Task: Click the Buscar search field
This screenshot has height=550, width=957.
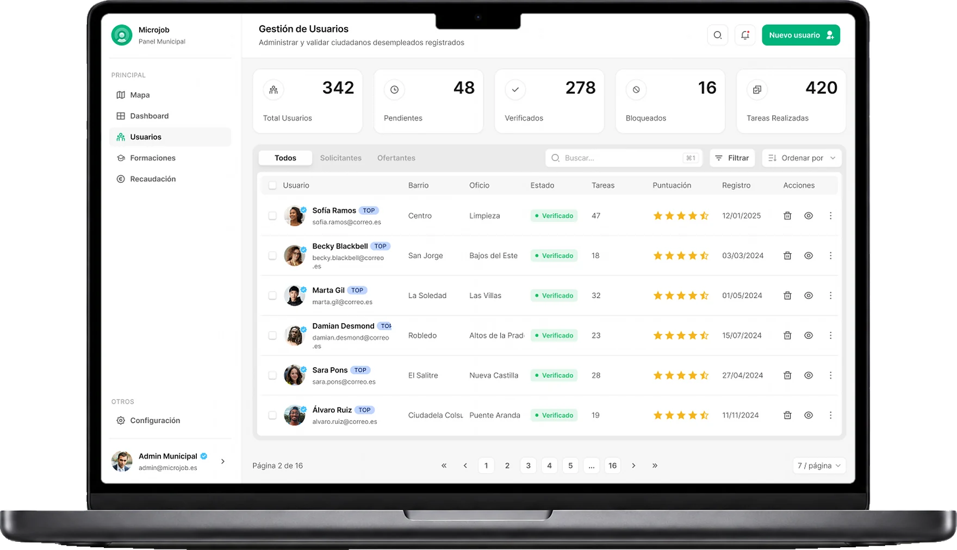Action: point(624,158)
